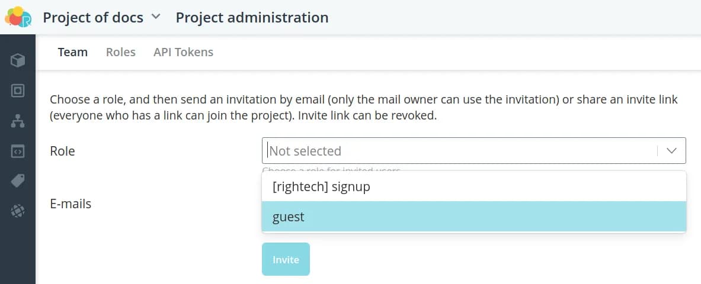Open the nested square models icon
Screen dimensions: 701x284
coord(18,91)
